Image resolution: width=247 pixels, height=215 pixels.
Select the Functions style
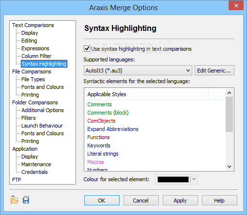[98, 137]
